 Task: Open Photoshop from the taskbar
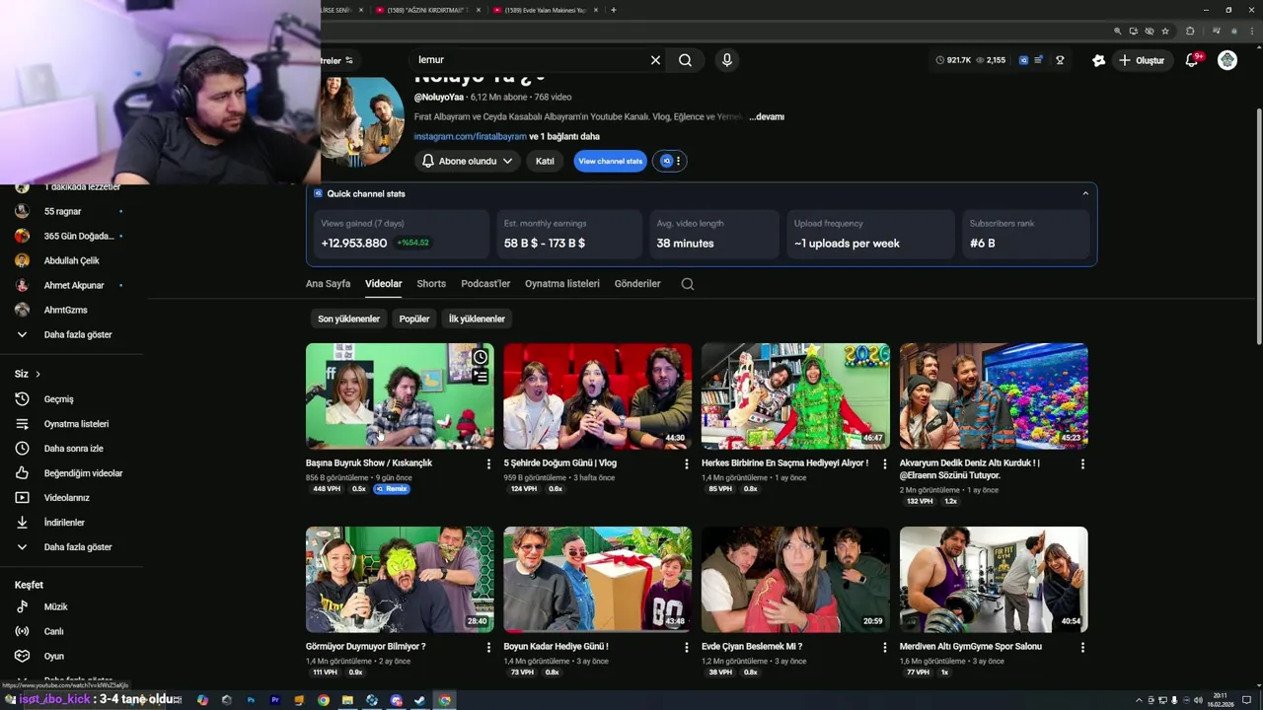click(x=251, y=700)
